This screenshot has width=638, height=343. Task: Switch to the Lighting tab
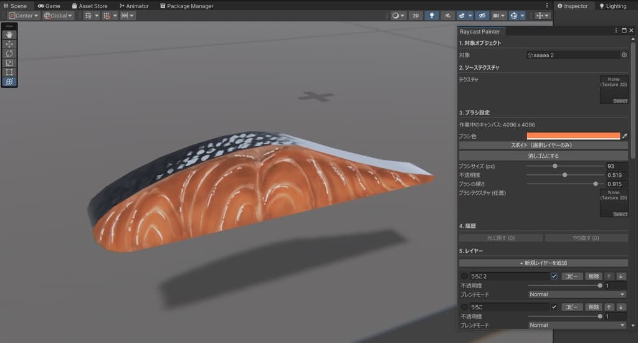(x=613, y=6)
